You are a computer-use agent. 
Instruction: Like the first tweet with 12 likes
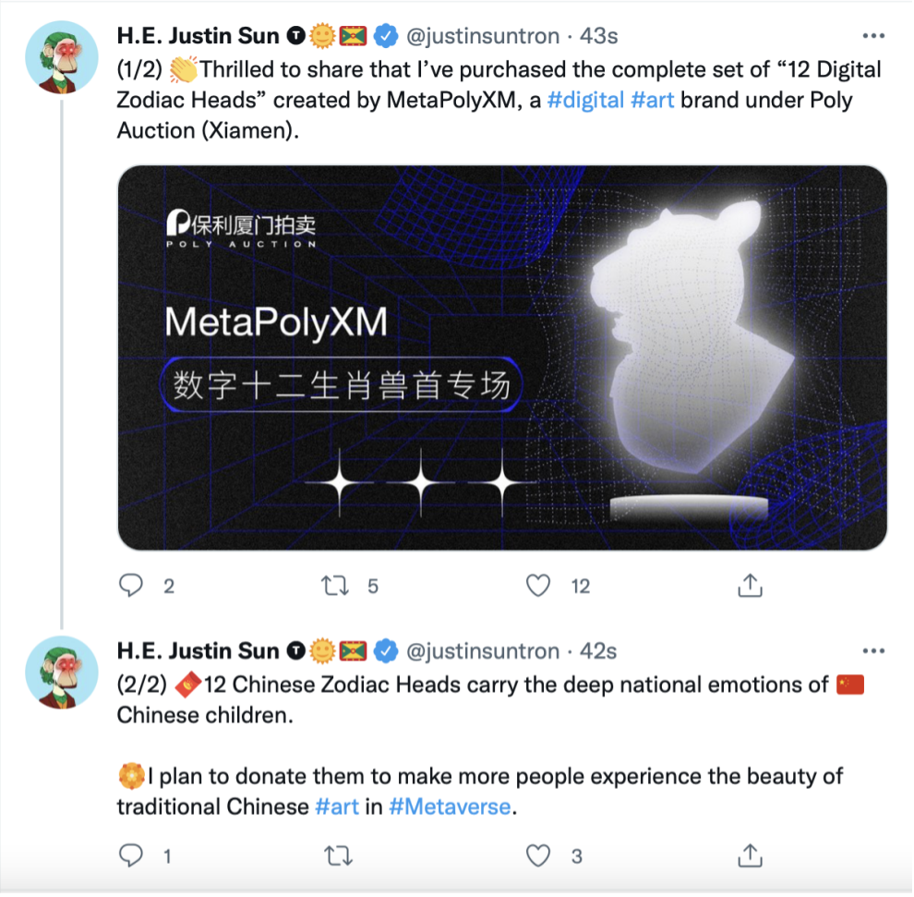pyautogui.click(x=537, y=585)
